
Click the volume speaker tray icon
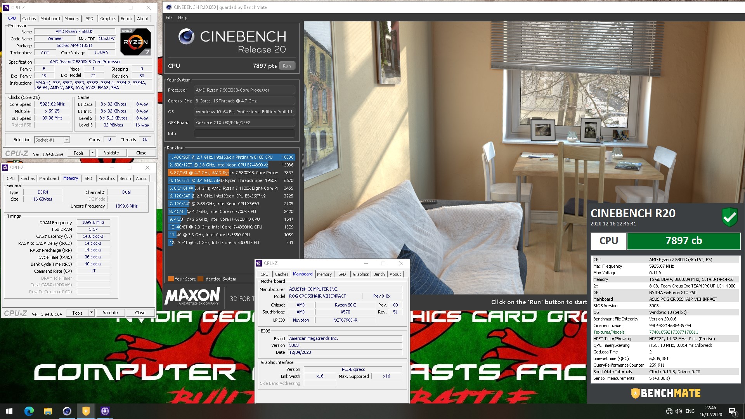tap(679, 411)
